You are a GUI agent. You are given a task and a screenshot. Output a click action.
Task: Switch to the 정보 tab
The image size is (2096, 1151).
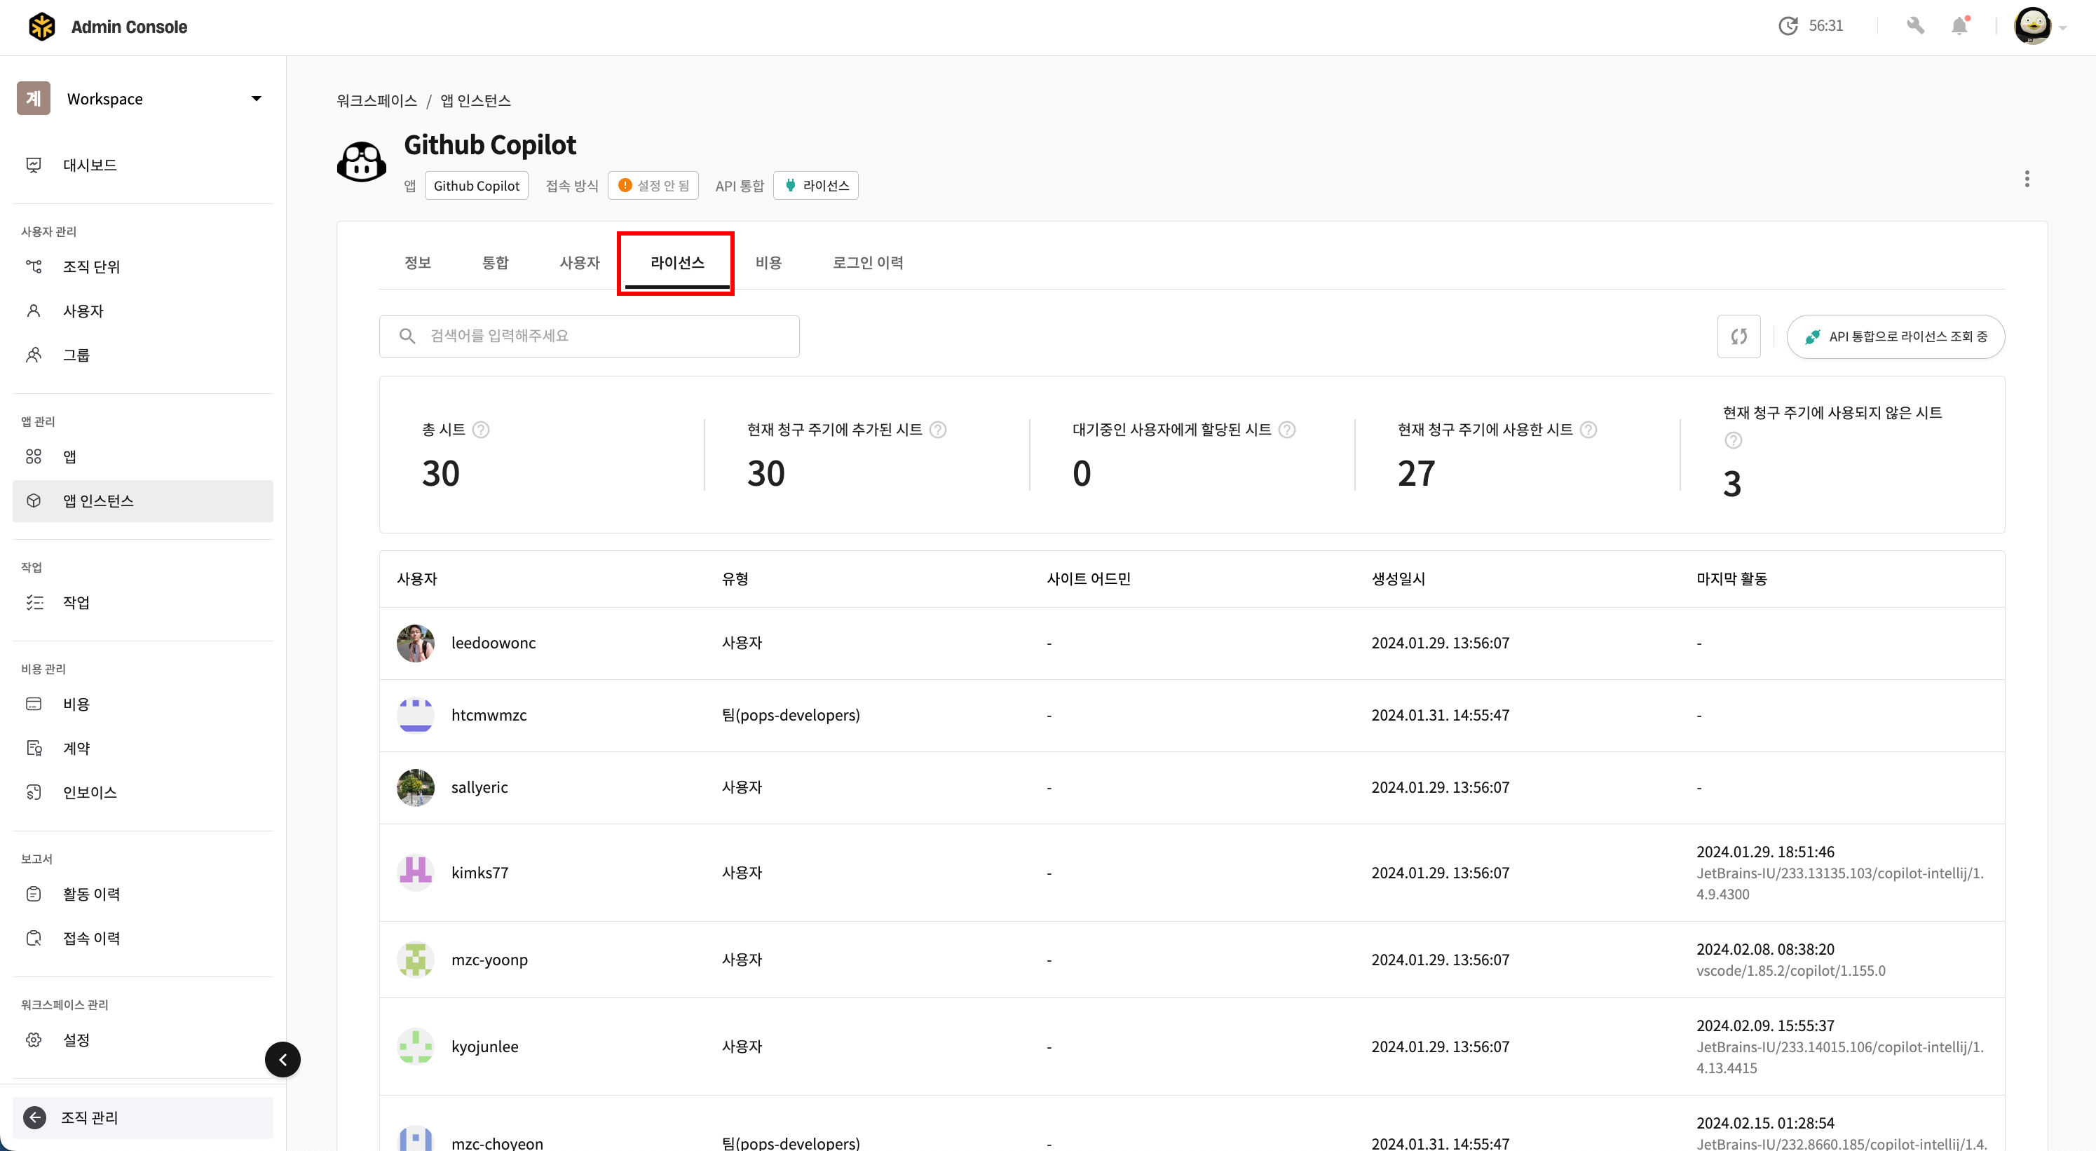(x=417, y=263)
